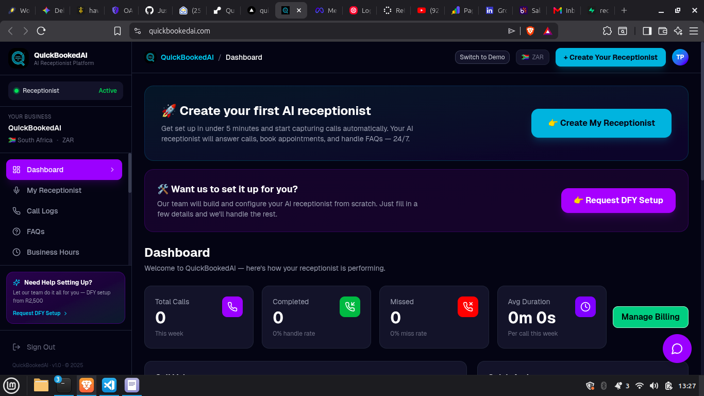The height and width of the screenshot is (396, 704).
Task: Click the purple Total Calls phone icon
Action: [x=232, y=307]
